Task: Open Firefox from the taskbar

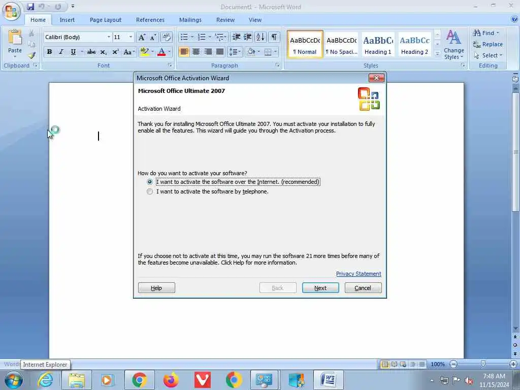Action: click(171, 380)
